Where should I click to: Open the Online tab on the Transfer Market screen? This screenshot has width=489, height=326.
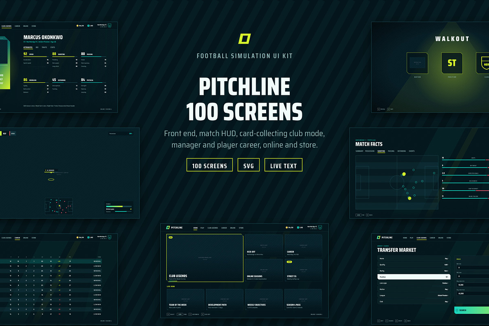tap(441, 238)
